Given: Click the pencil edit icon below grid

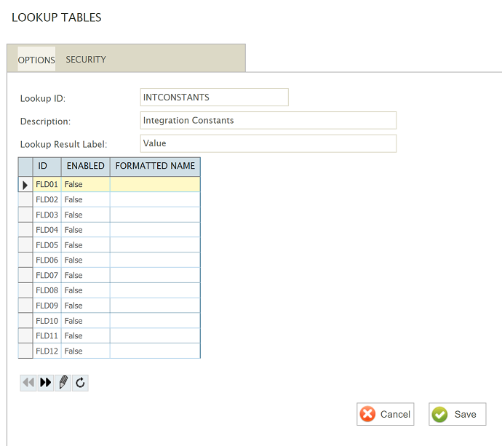Looking at the screenshot, I should 63,383.
